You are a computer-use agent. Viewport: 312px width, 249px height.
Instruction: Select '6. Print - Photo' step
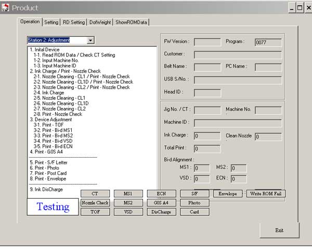tap(44, 168)
